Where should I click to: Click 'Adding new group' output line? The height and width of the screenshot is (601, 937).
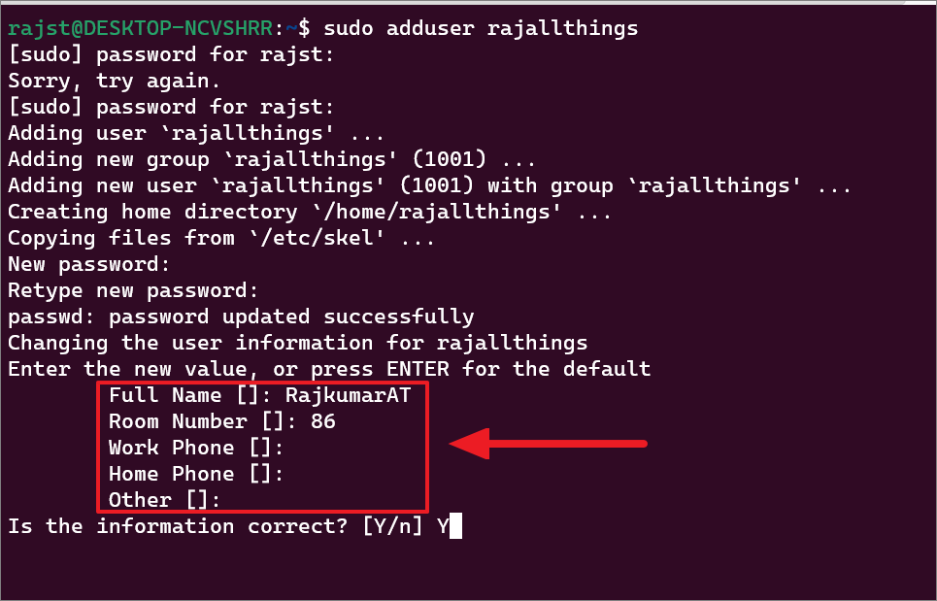click(271, 159)
